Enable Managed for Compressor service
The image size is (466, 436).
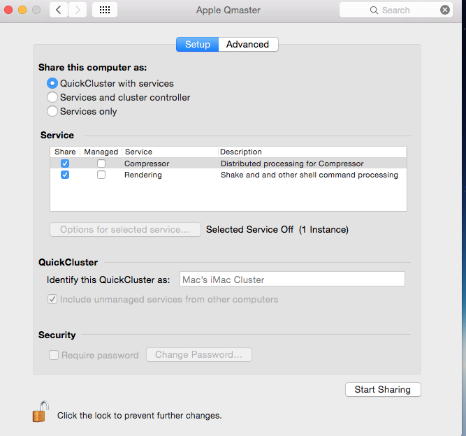coord(101,163)
